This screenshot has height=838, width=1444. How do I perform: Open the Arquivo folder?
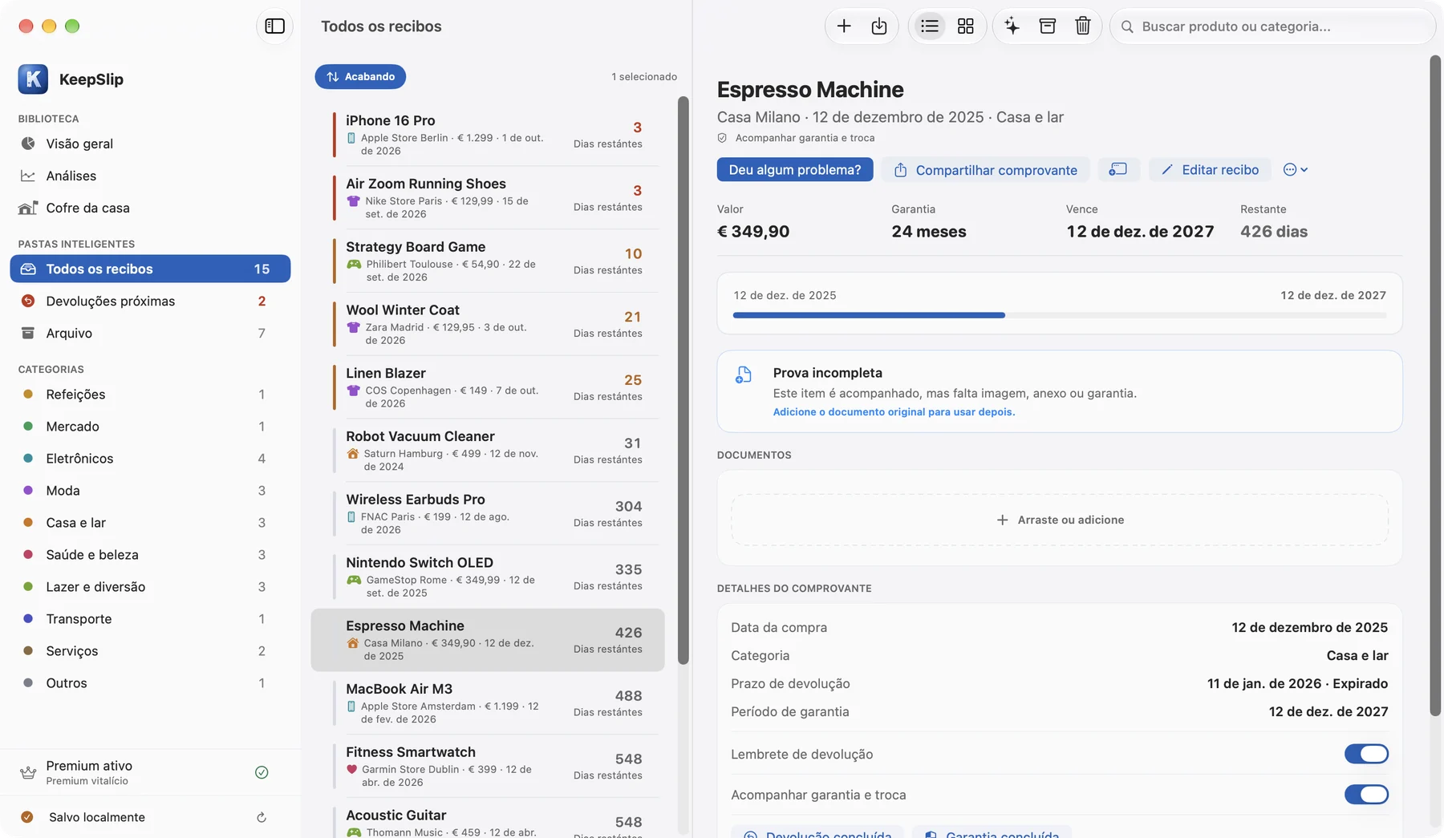pyautogui.click(x=150, y=333)
